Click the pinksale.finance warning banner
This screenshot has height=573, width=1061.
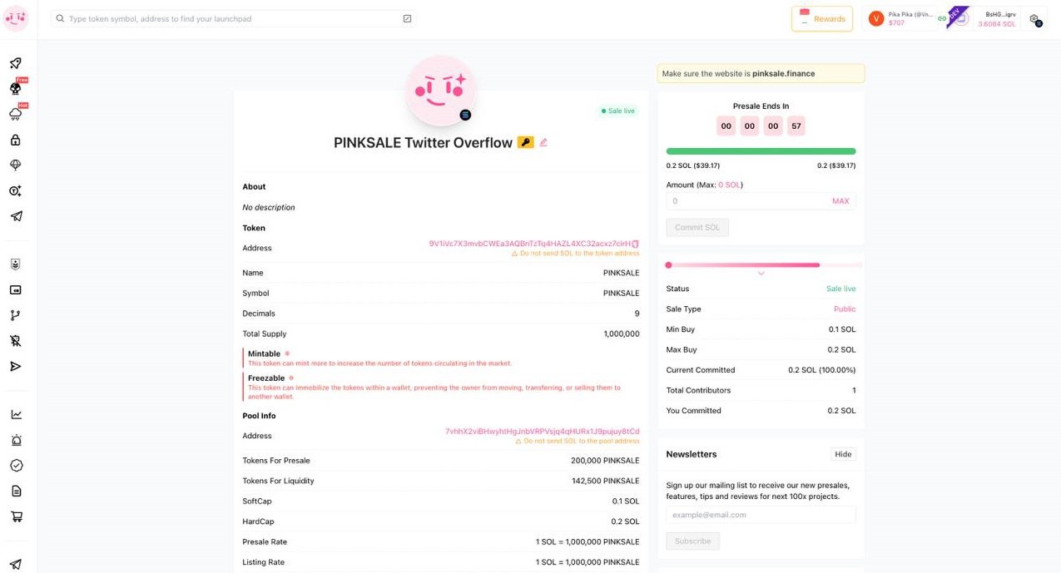761,73
